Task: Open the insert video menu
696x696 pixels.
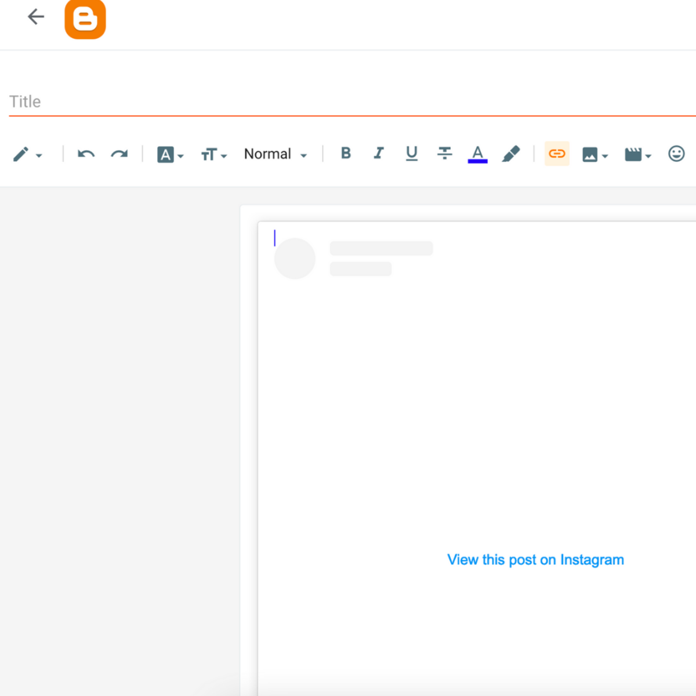Action: tap(637, 154)
